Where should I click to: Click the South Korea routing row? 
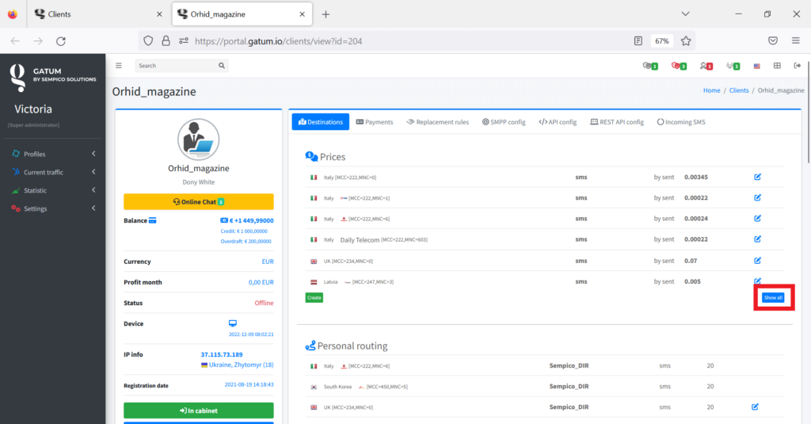point(545,386)
